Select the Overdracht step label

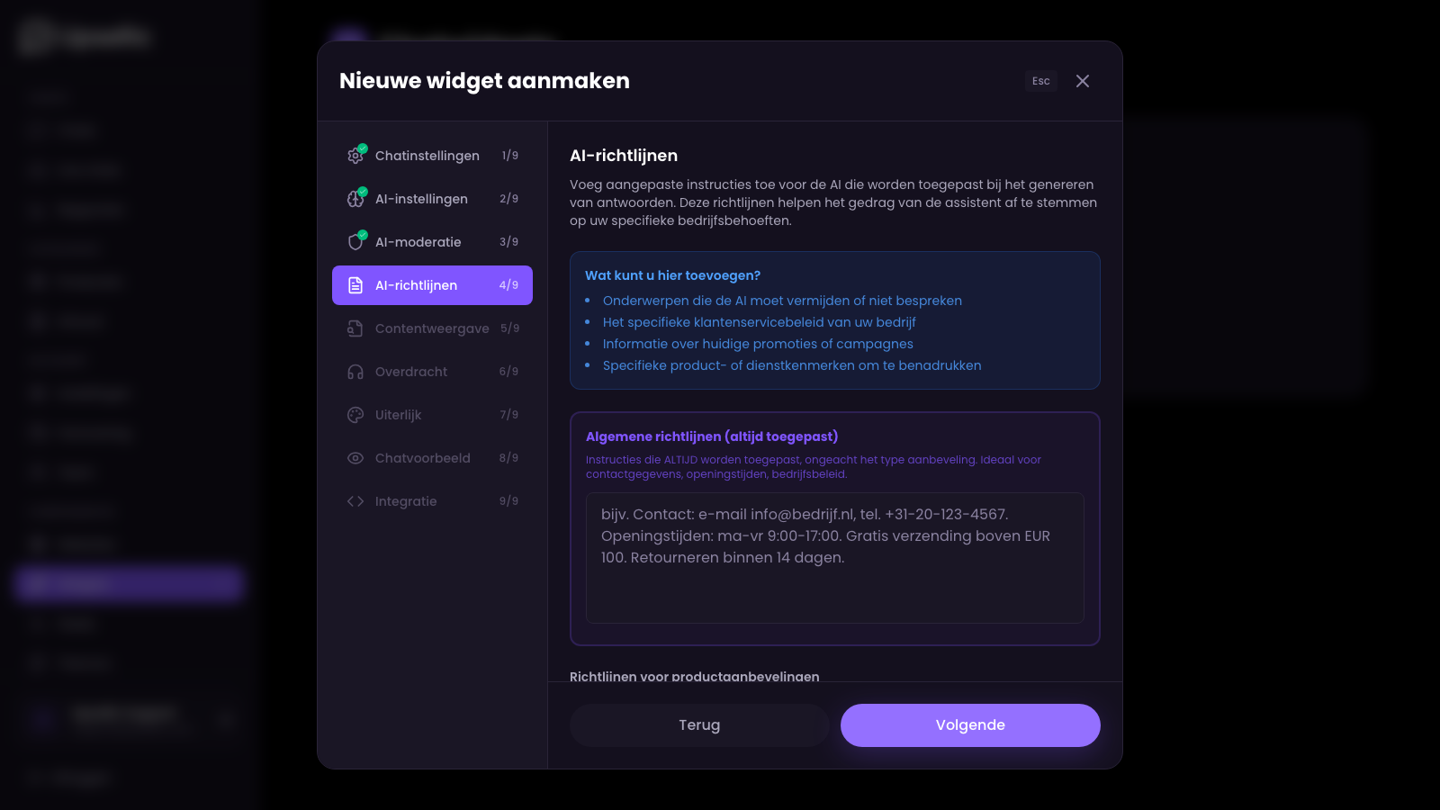[x=411, y=372]
